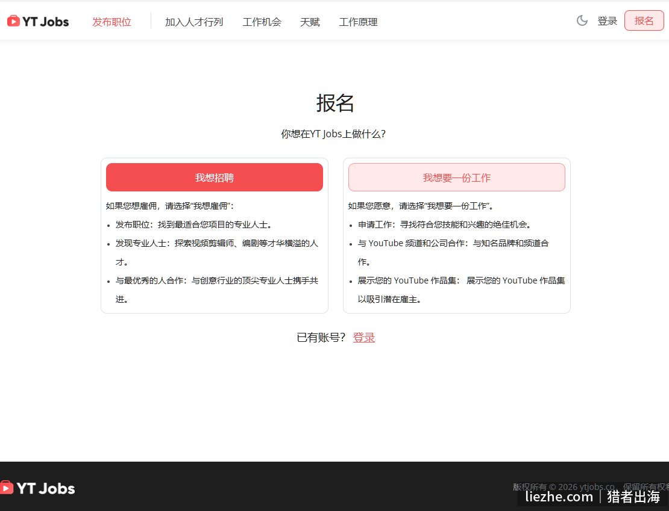669x511 pixels.
Task: Choose the 我想要一份工作 button
Action: coord(457,178)
